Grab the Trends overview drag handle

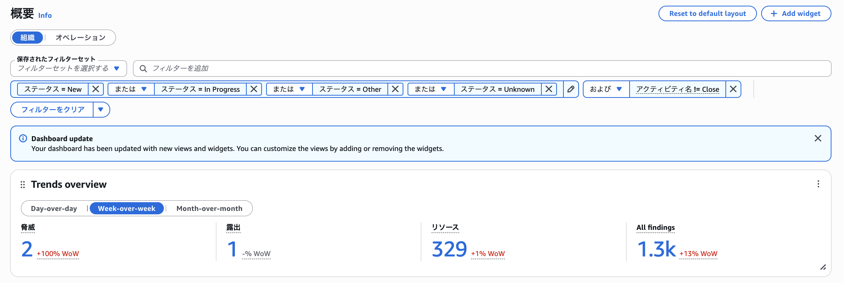(x=23, y=185)
